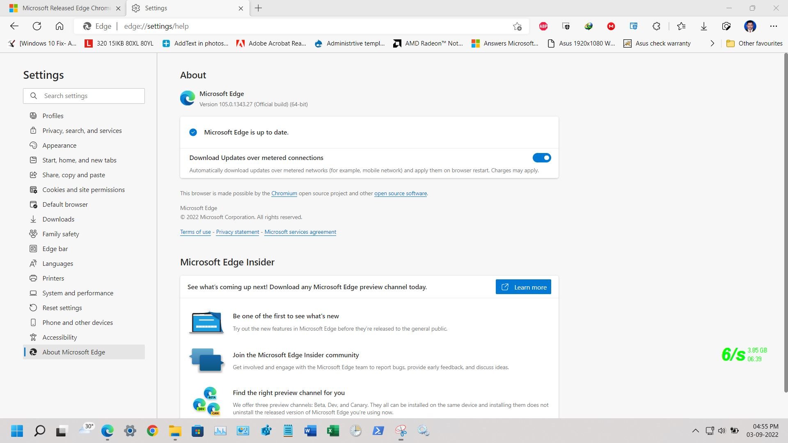Go to Home page icon
The height and width of the screenshot is (443, 788).
tap(60, 26)
